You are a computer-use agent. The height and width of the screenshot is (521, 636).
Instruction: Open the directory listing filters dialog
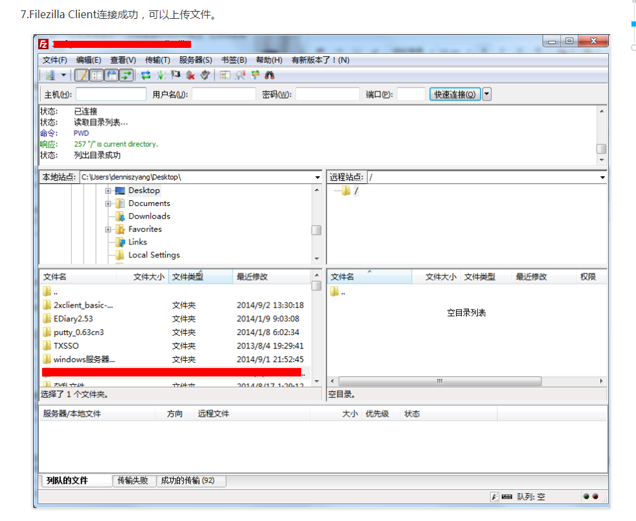tap(225, 75)
